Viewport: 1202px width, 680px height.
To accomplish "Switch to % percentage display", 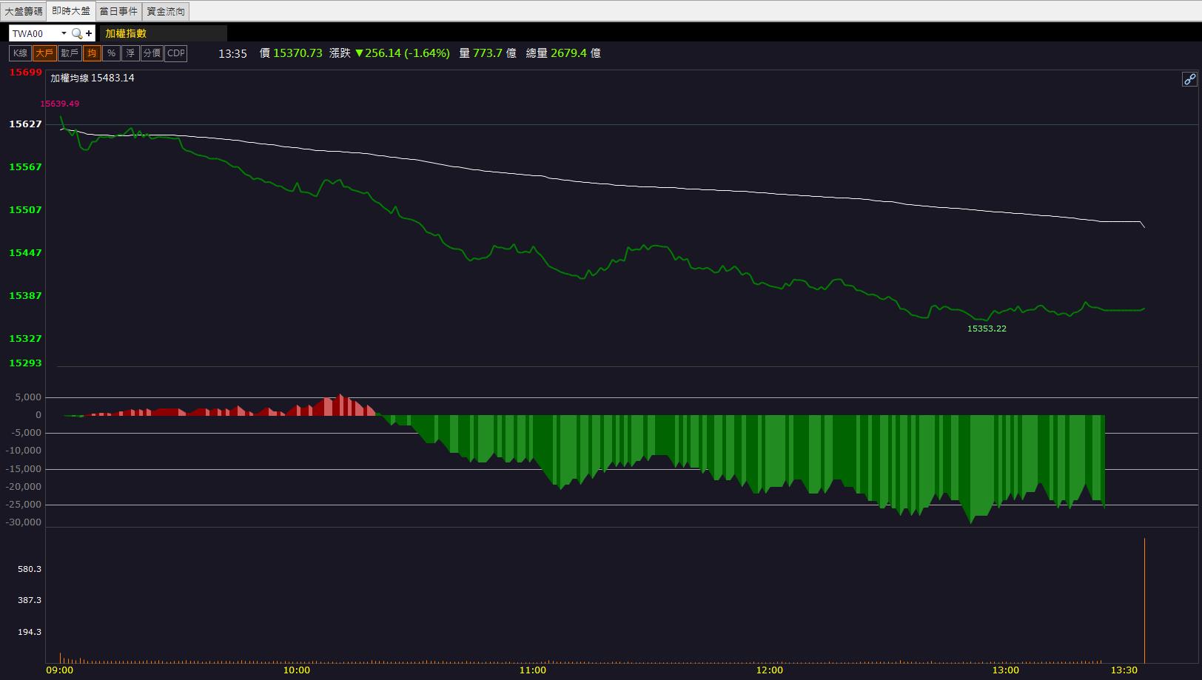I will coord(111,53).
